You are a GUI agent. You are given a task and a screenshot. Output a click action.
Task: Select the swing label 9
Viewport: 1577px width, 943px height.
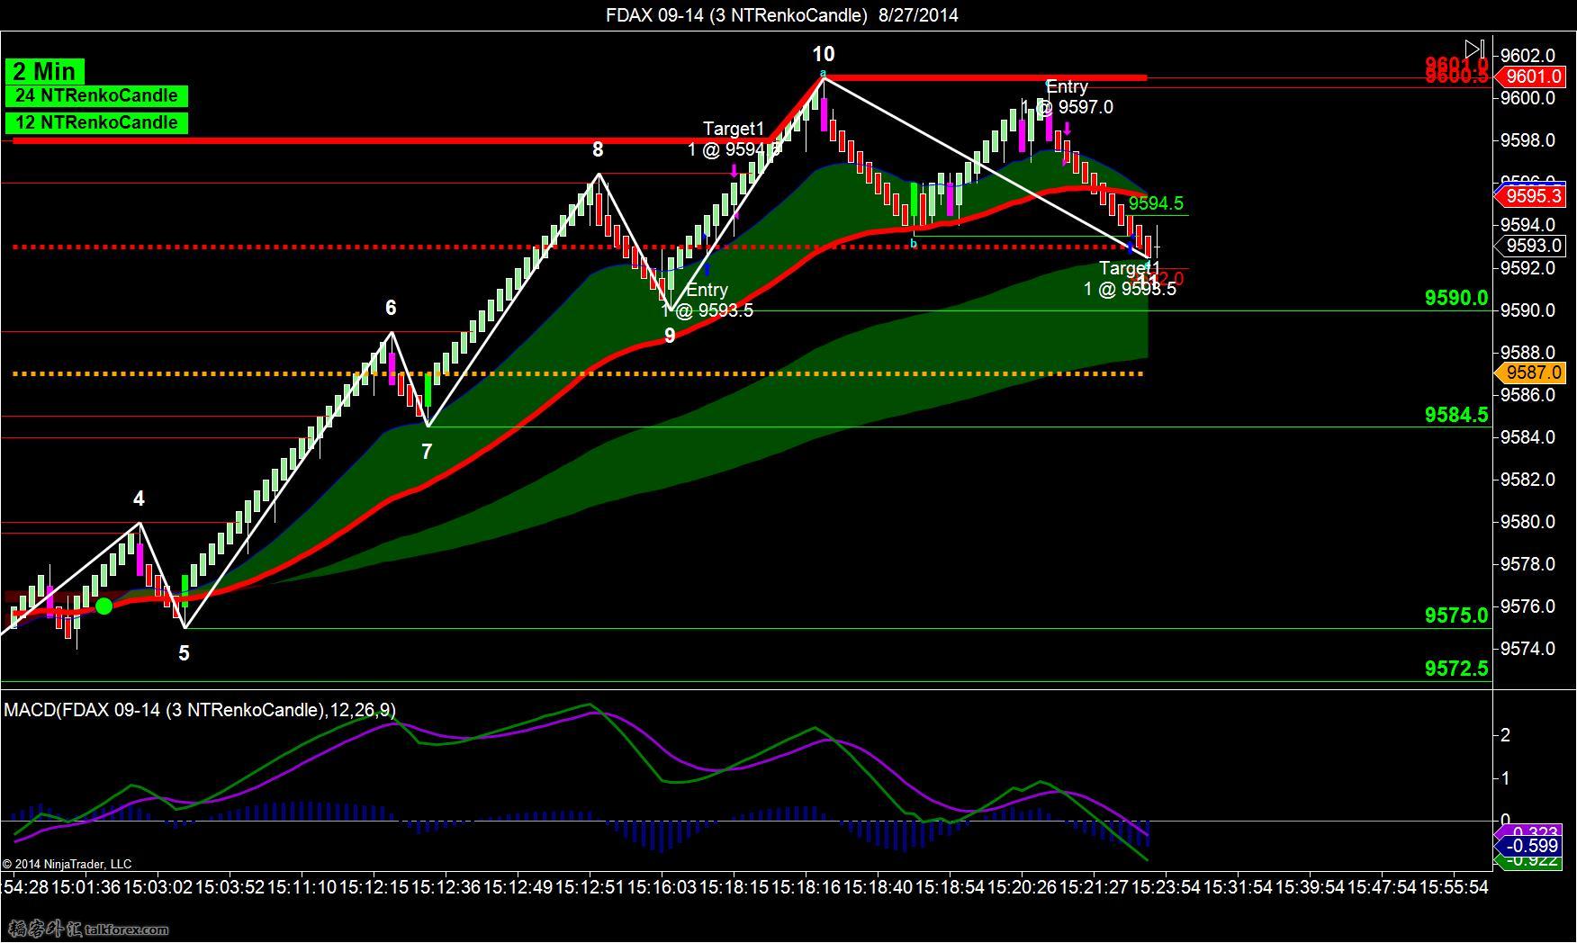click(x=670, y=336)
